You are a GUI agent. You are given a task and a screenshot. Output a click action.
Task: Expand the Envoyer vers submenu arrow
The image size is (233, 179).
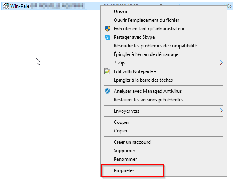pyautogui.click(x=221, y=111)
